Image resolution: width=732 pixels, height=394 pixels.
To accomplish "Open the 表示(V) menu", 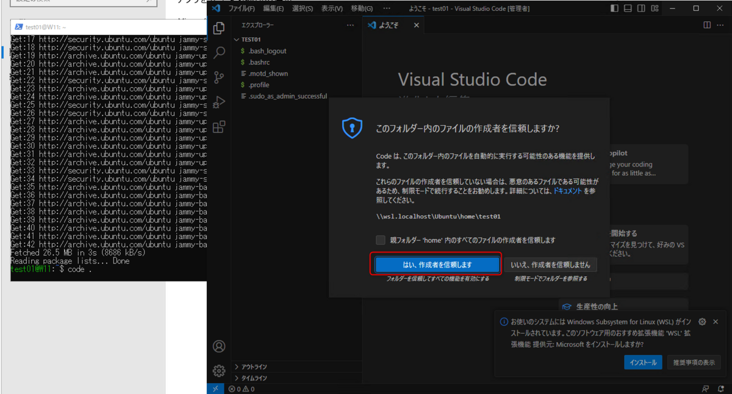I will pos(332,9).
